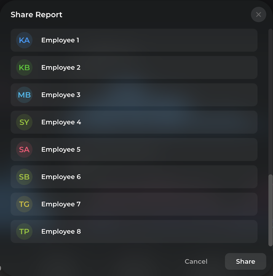Select Employee 4 from the list
The height and width of the screenshot is (276, 273).
[134, 122]
